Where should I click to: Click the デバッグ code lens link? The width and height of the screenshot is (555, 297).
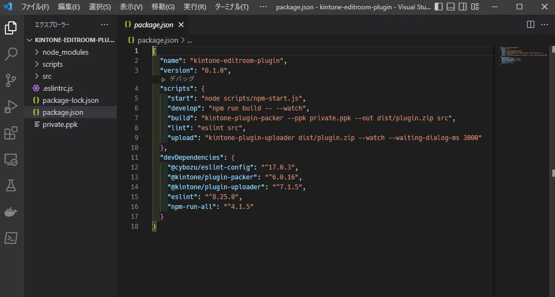click(181, 79)
